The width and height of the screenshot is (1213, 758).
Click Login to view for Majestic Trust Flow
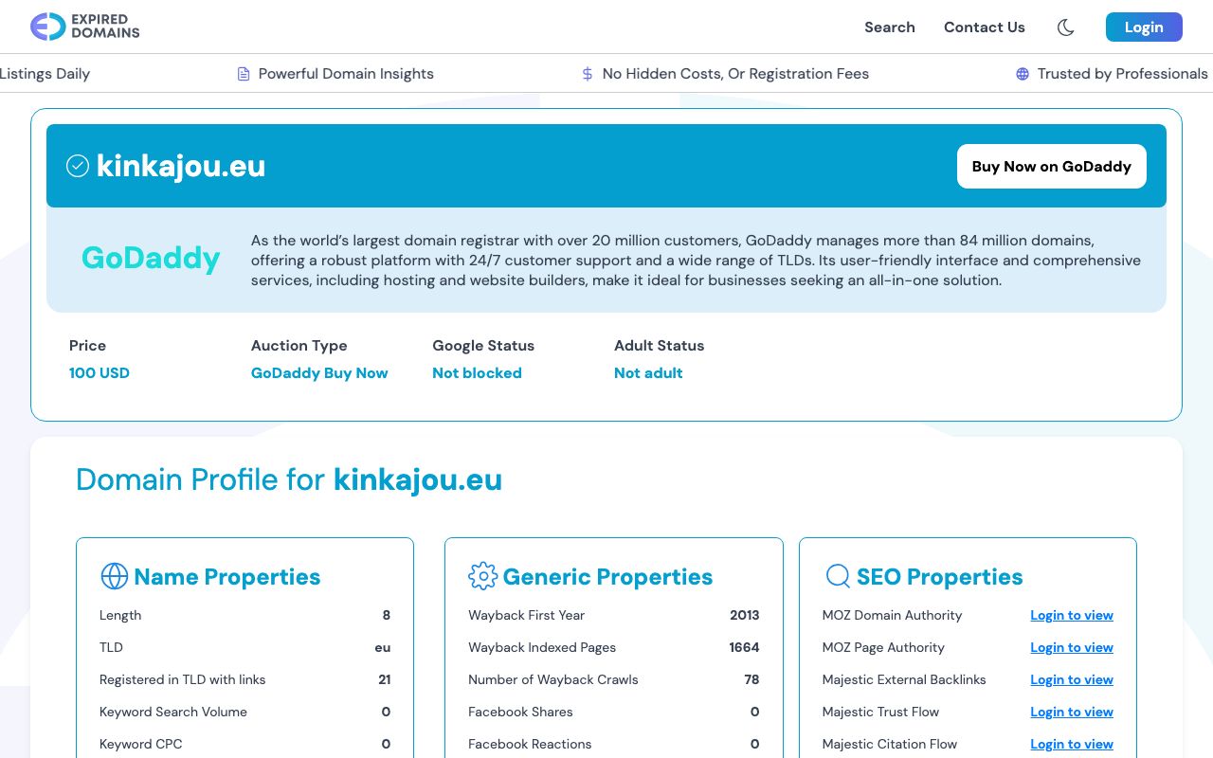click(x=1072, y=712)
